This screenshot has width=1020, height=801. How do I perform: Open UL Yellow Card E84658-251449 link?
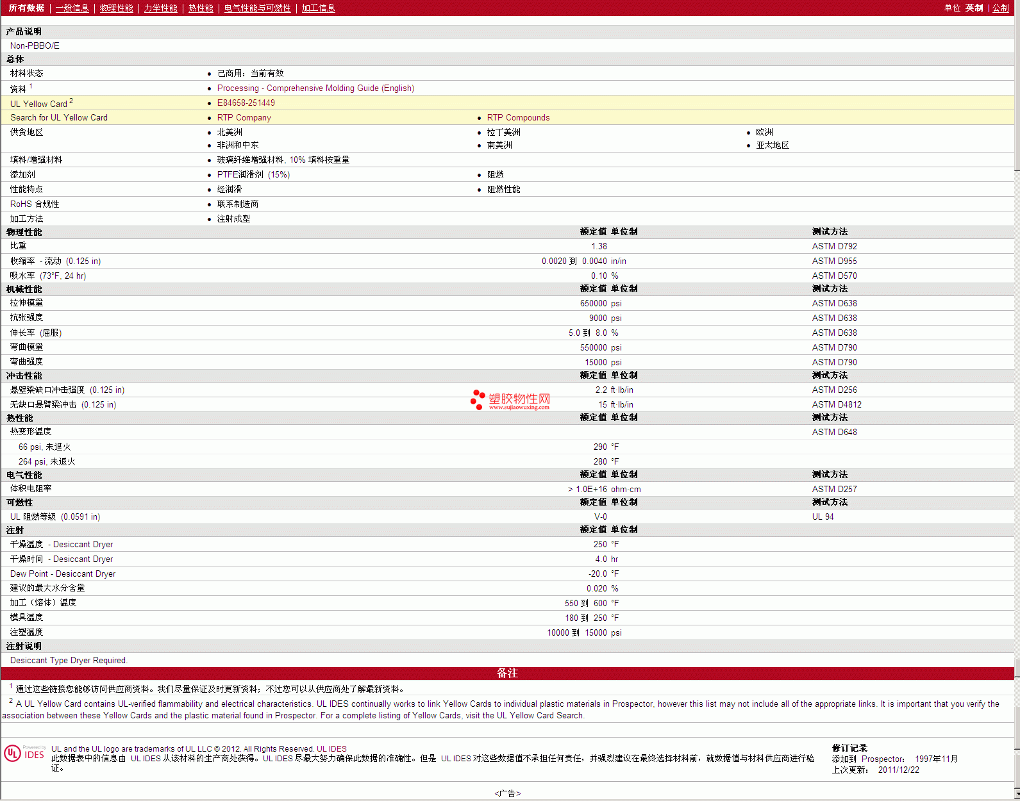click(246, 103)
